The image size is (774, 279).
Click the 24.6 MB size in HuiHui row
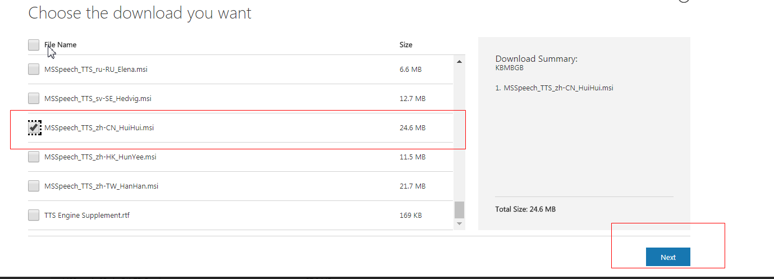click(413, 128)
